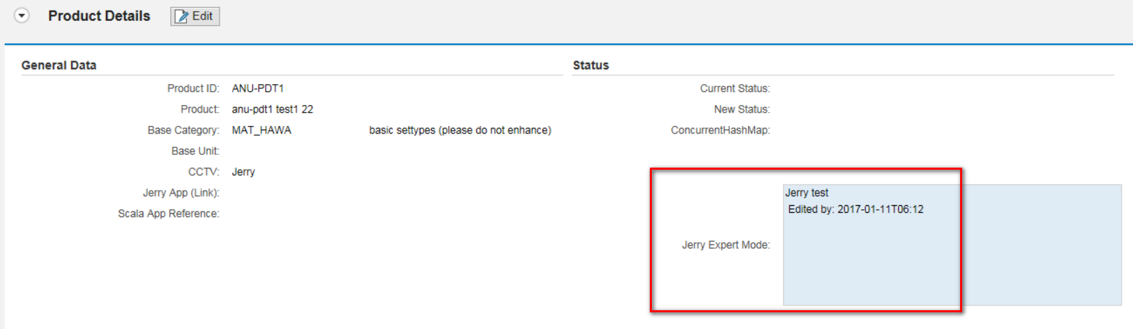Select the Jerry test text line
This screenshot has width=1133, height=329.
pos(807,193)
